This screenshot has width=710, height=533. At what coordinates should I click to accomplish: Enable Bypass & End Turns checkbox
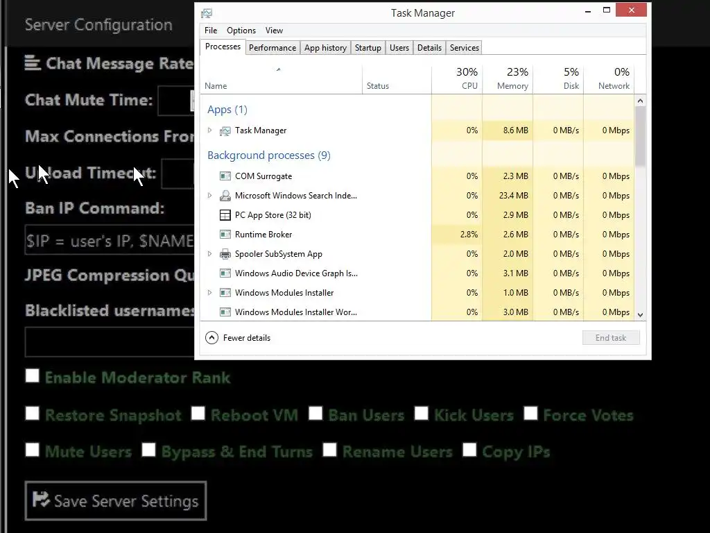pyautogui.click(x=148, y=450)
